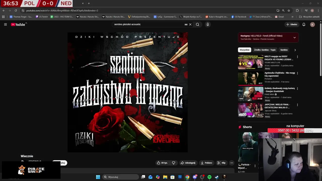Click the on-screen keyboard icon in search box
This screenshot has width=322, height=181.
tap(186, 24)
